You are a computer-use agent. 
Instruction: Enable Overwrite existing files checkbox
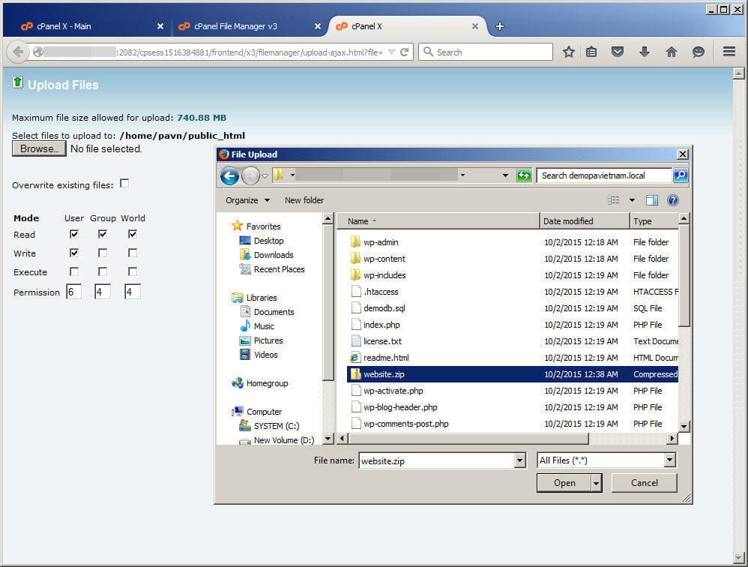click(124, 184)
